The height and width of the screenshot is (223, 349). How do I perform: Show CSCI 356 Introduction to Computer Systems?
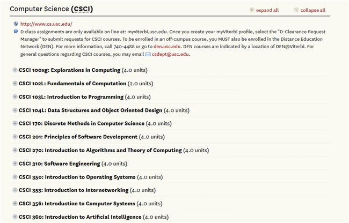click(77, 204)
